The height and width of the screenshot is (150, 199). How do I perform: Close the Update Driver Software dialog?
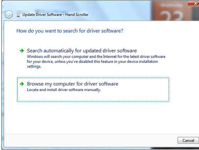193,3
